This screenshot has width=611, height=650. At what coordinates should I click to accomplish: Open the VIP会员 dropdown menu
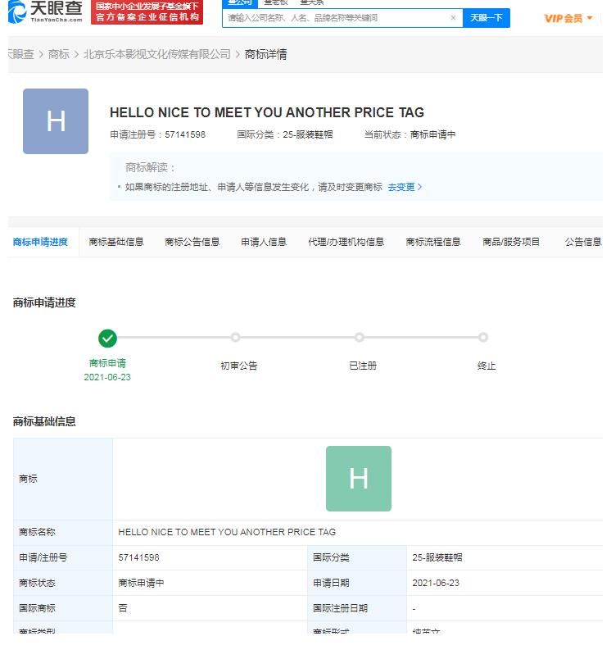click(568, 18)
